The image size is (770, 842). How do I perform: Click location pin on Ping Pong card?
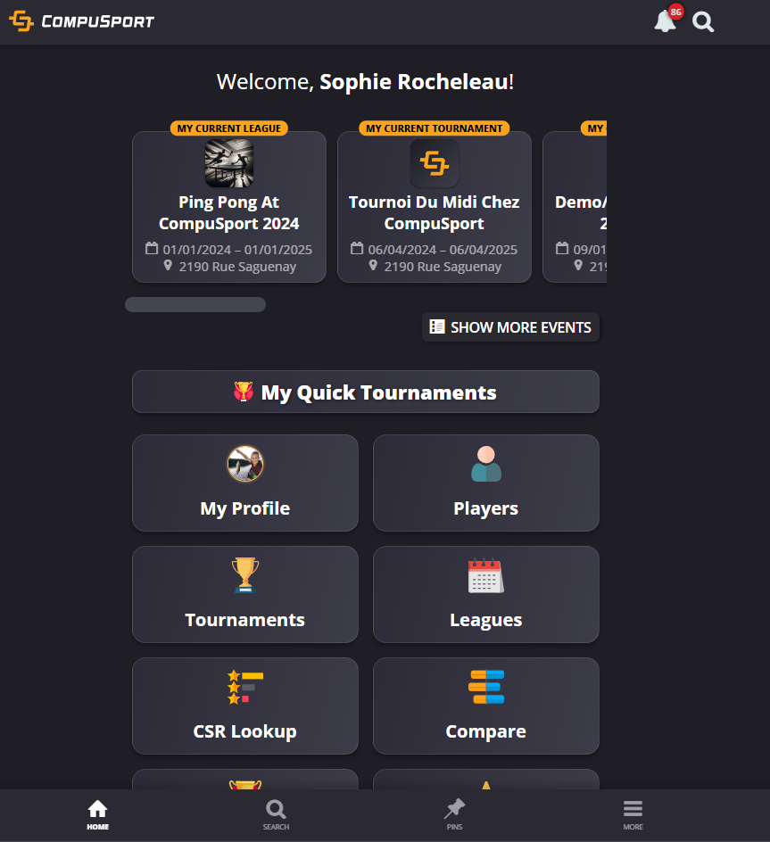[168, 265]
